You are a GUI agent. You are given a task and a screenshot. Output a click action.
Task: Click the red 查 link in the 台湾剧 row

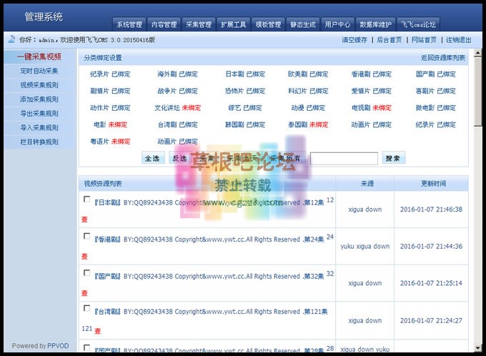pos(98,331)
